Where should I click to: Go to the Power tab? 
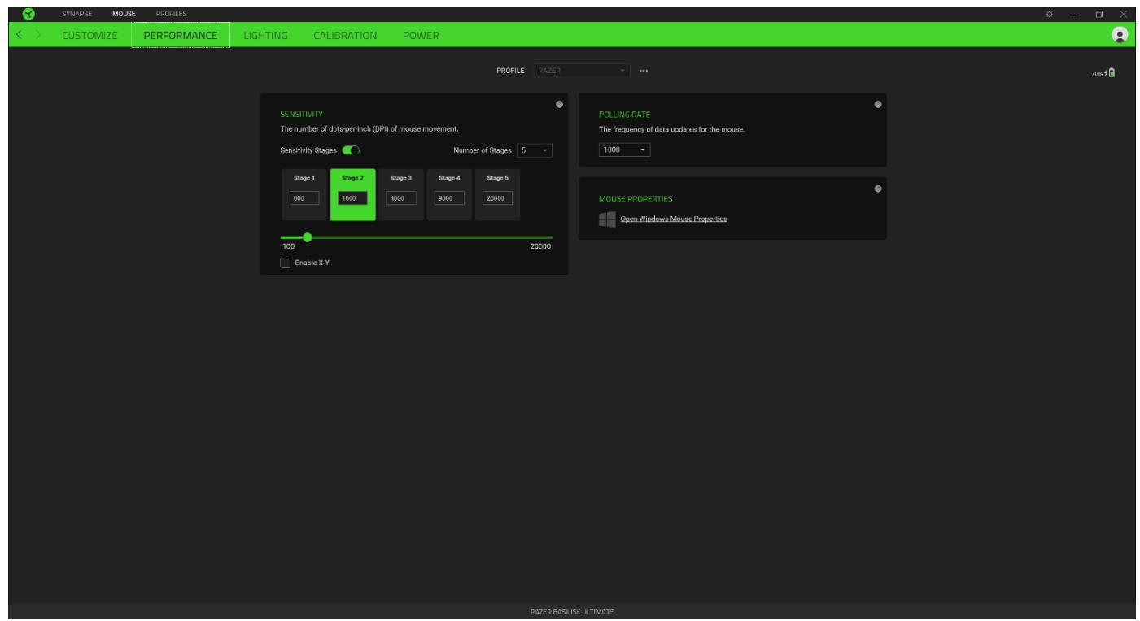[420, 35]
